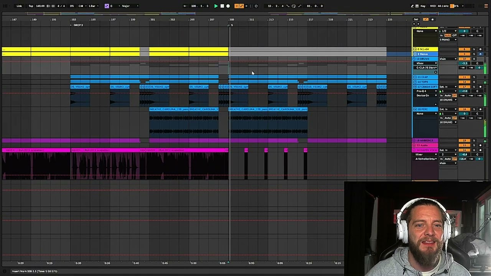The image size is (491, 276).
Task: Unfold the 17 CRASH SOFT track
Action: coord(415,87)
